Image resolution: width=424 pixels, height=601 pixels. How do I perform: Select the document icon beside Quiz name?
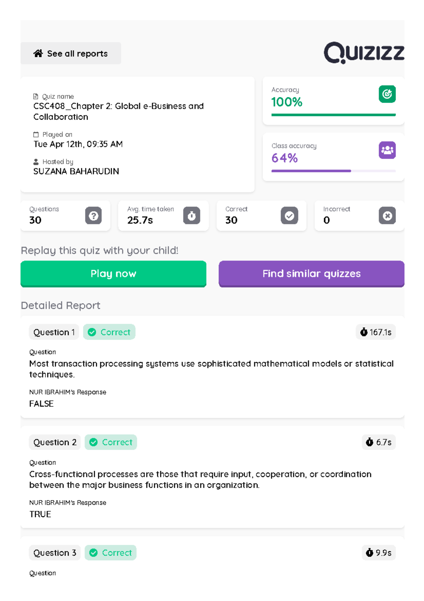(x=36, y=96)
